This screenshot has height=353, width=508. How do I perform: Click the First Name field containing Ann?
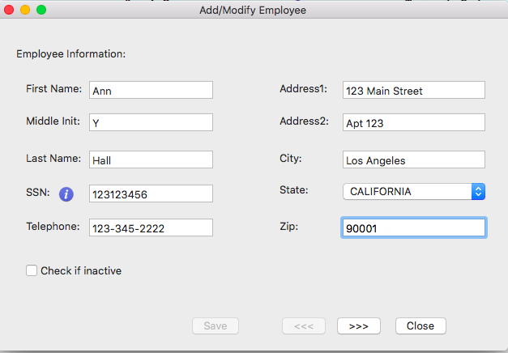(151, 91)
